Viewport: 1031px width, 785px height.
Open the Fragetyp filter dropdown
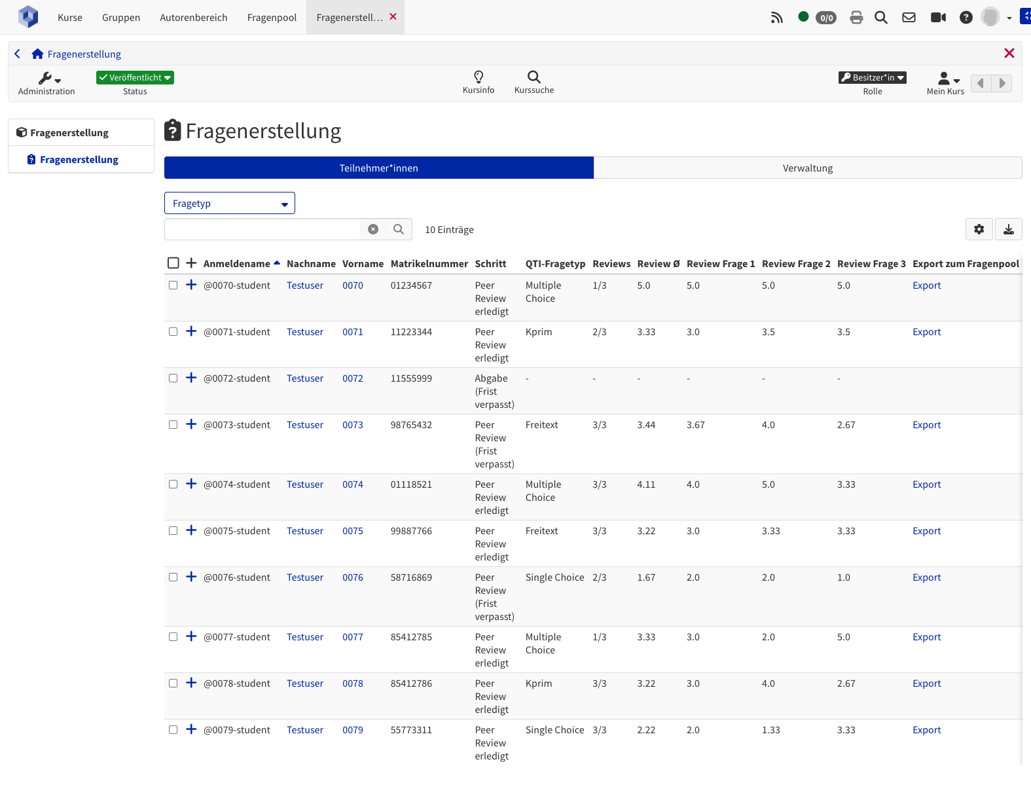coord(229,204)
